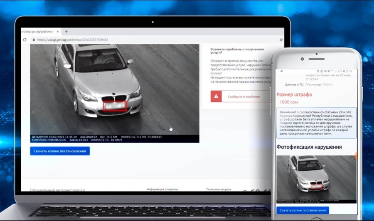Click the red warning triangle icon
The image size is (374, 221).
tap(216, 96)
